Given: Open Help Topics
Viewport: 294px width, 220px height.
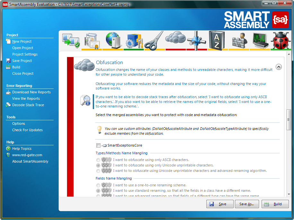Looking at the screenshot, I should click(x=22, y=148).
